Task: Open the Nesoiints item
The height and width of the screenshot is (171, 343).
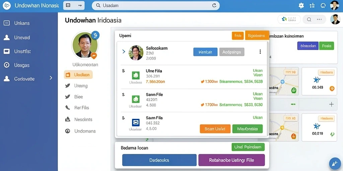Action: pos(79,120)
